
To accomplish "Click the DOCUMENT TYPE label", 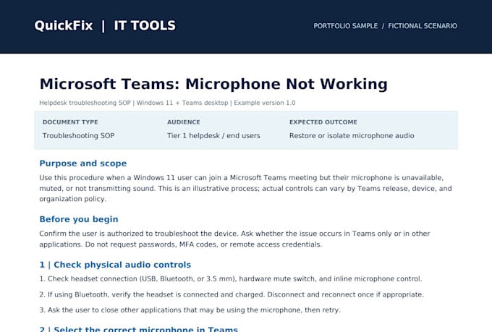I will tap(70, 122).
